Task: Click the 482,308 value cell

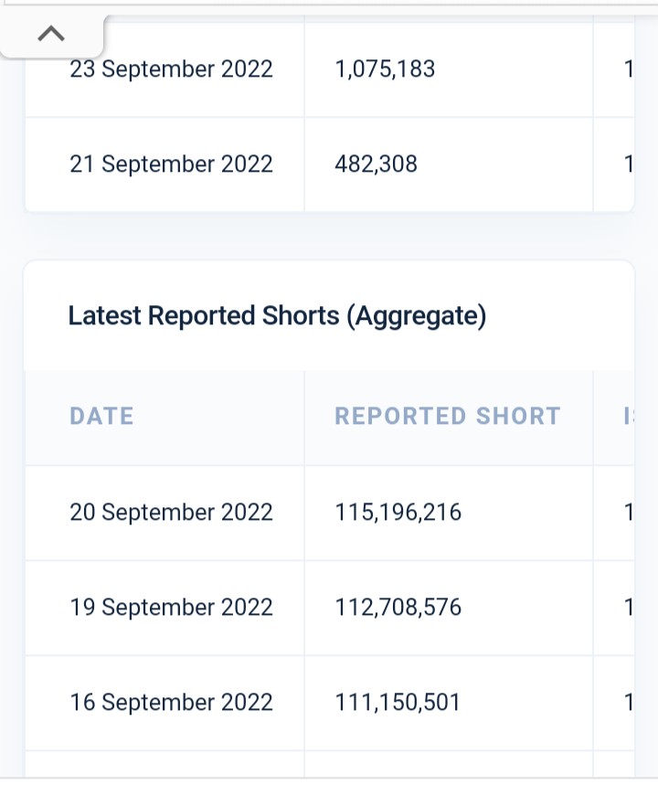Action: (x=449, y=165)
